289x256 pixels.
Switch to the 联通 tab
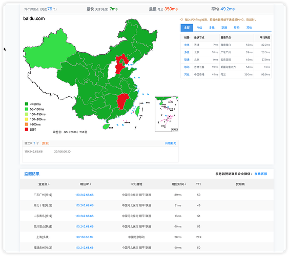[224, 28]
